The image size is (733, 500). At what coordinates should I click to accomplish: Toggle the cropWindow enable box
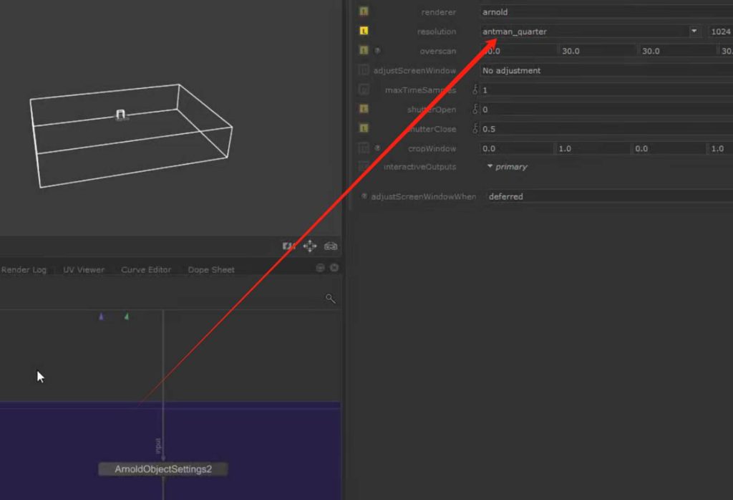(364, 148)
